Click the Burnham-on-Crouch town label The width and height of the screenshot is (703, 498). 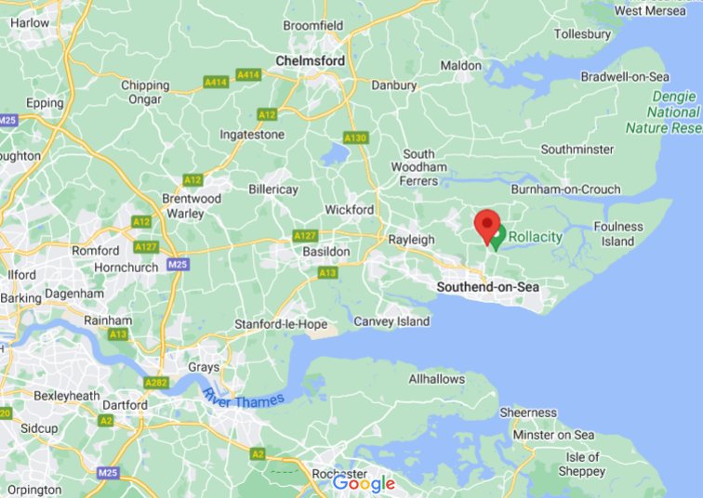(565, 190)
